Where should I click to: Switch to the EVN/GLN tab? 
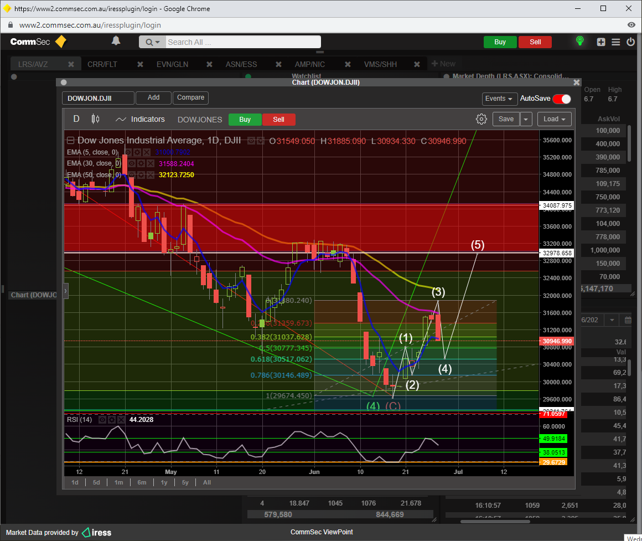click(172, 64)
